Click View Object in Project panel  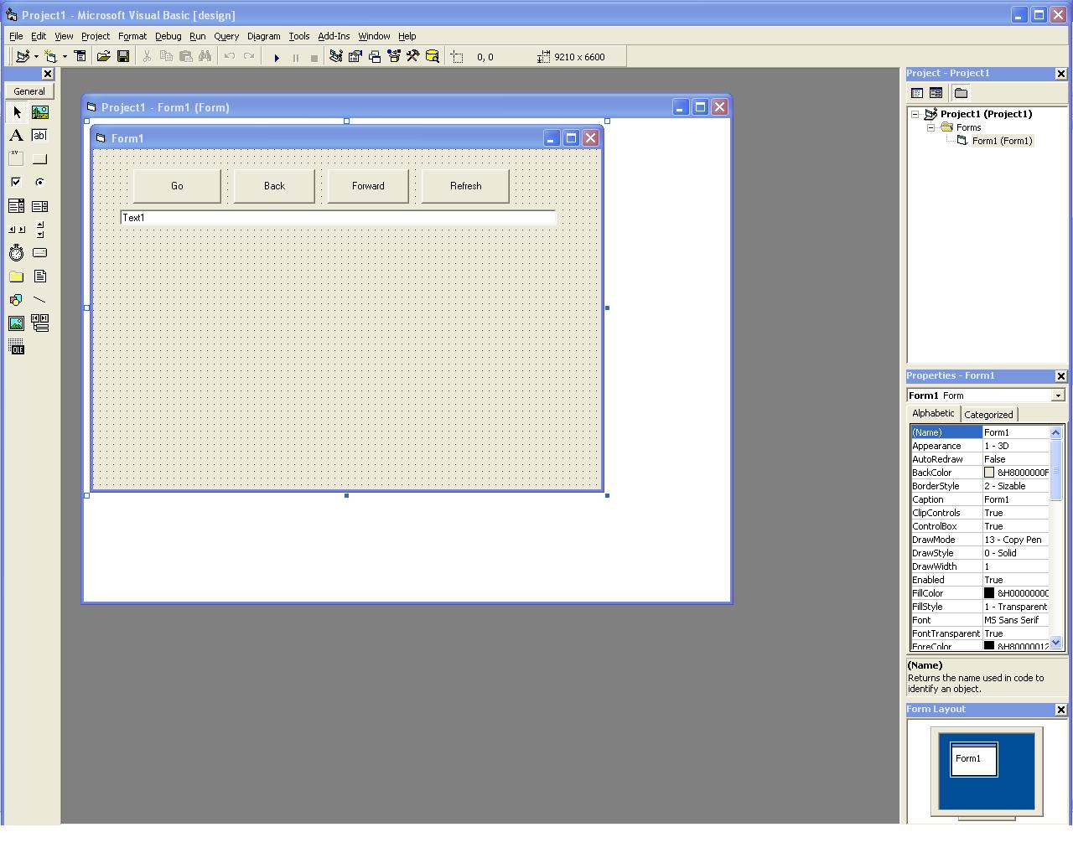click(936, 93)
